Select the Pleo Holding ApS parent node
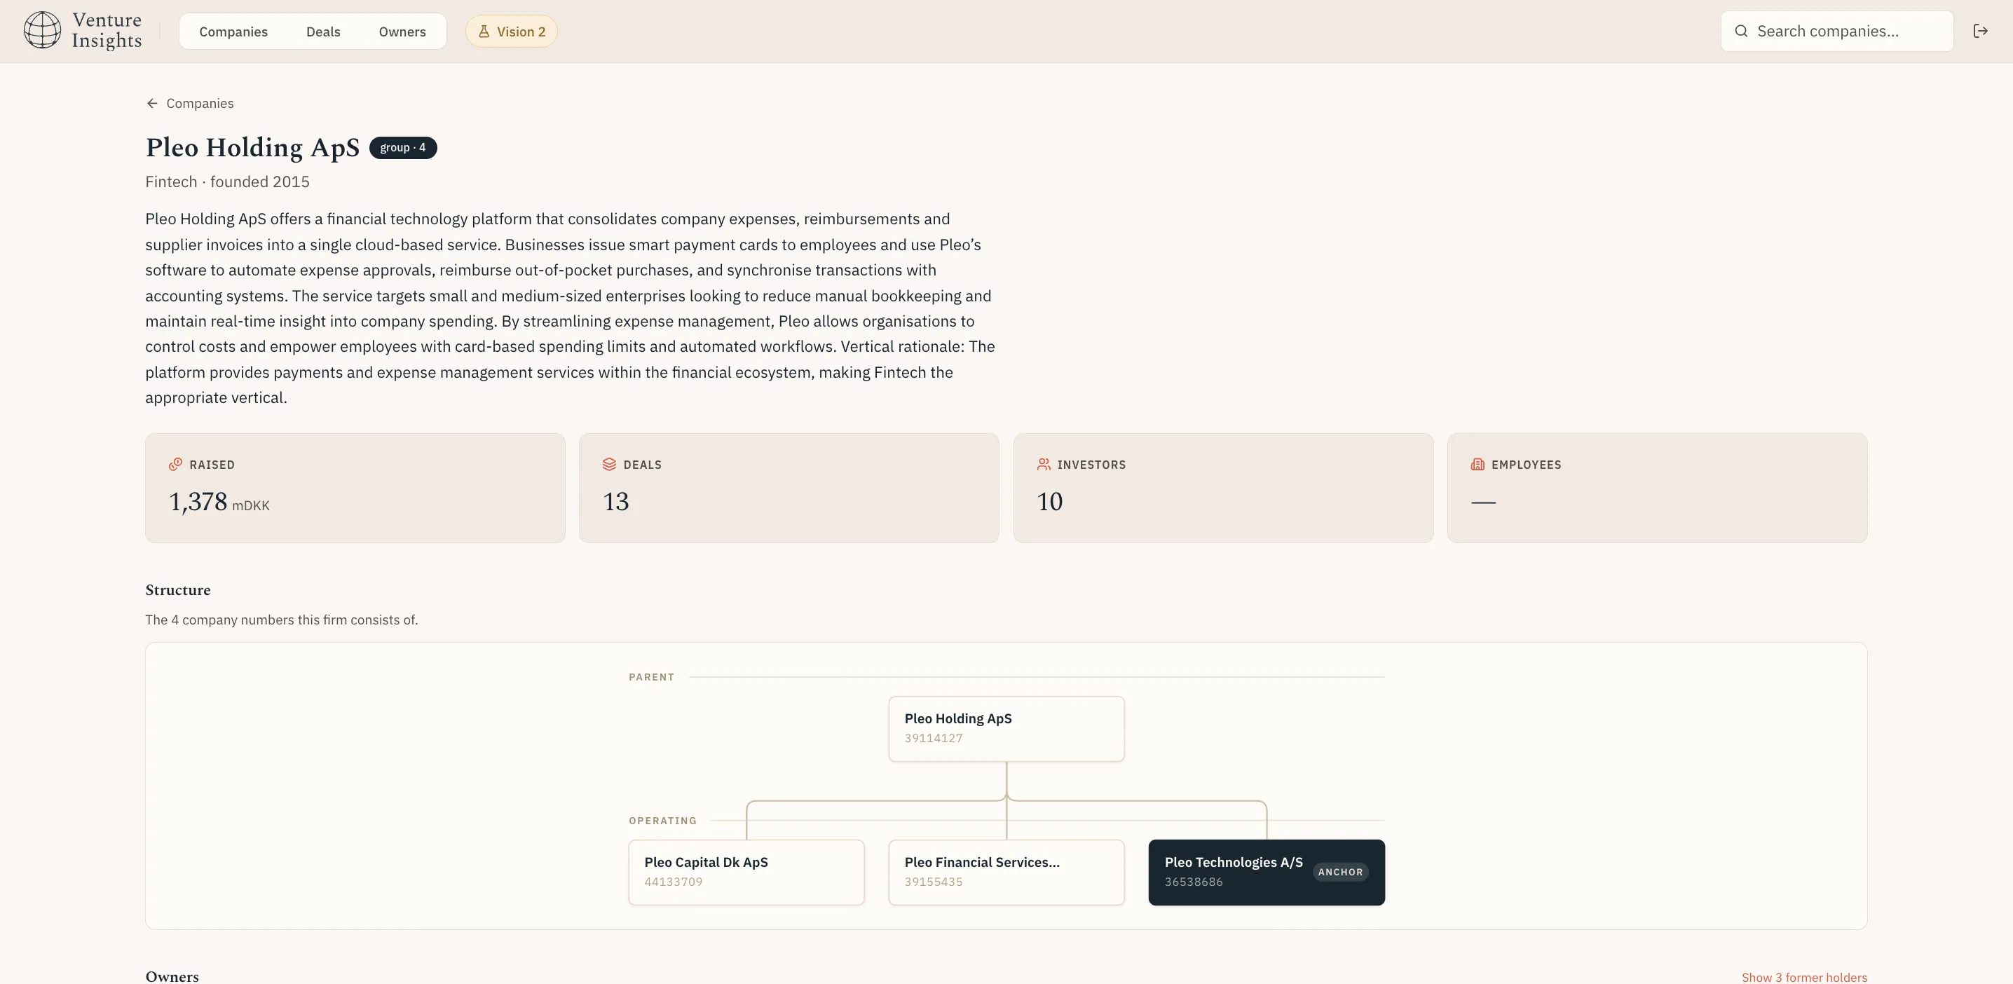 1006,728
